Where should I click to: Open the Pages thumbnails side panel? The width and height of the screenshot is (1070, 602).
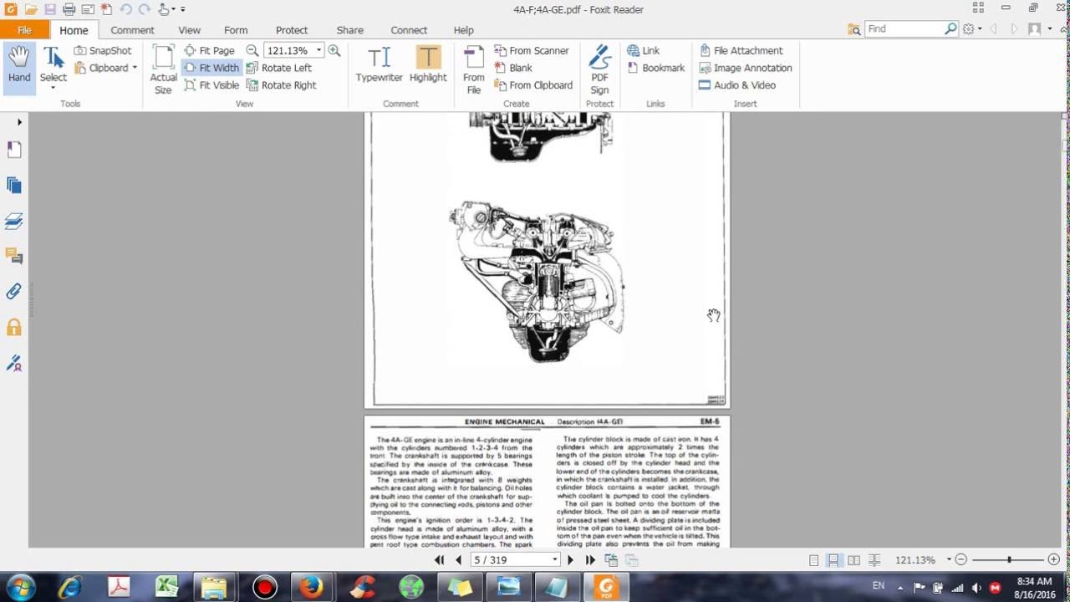[13, 186]
